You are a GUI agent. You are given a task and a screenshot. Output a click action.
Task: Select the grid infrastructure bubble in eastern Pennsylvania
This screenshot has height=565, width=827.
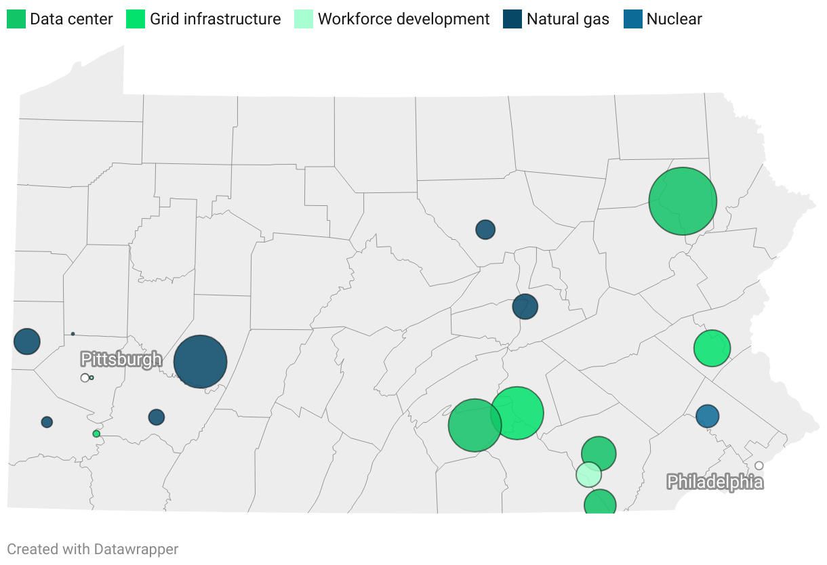coord(712,348)
